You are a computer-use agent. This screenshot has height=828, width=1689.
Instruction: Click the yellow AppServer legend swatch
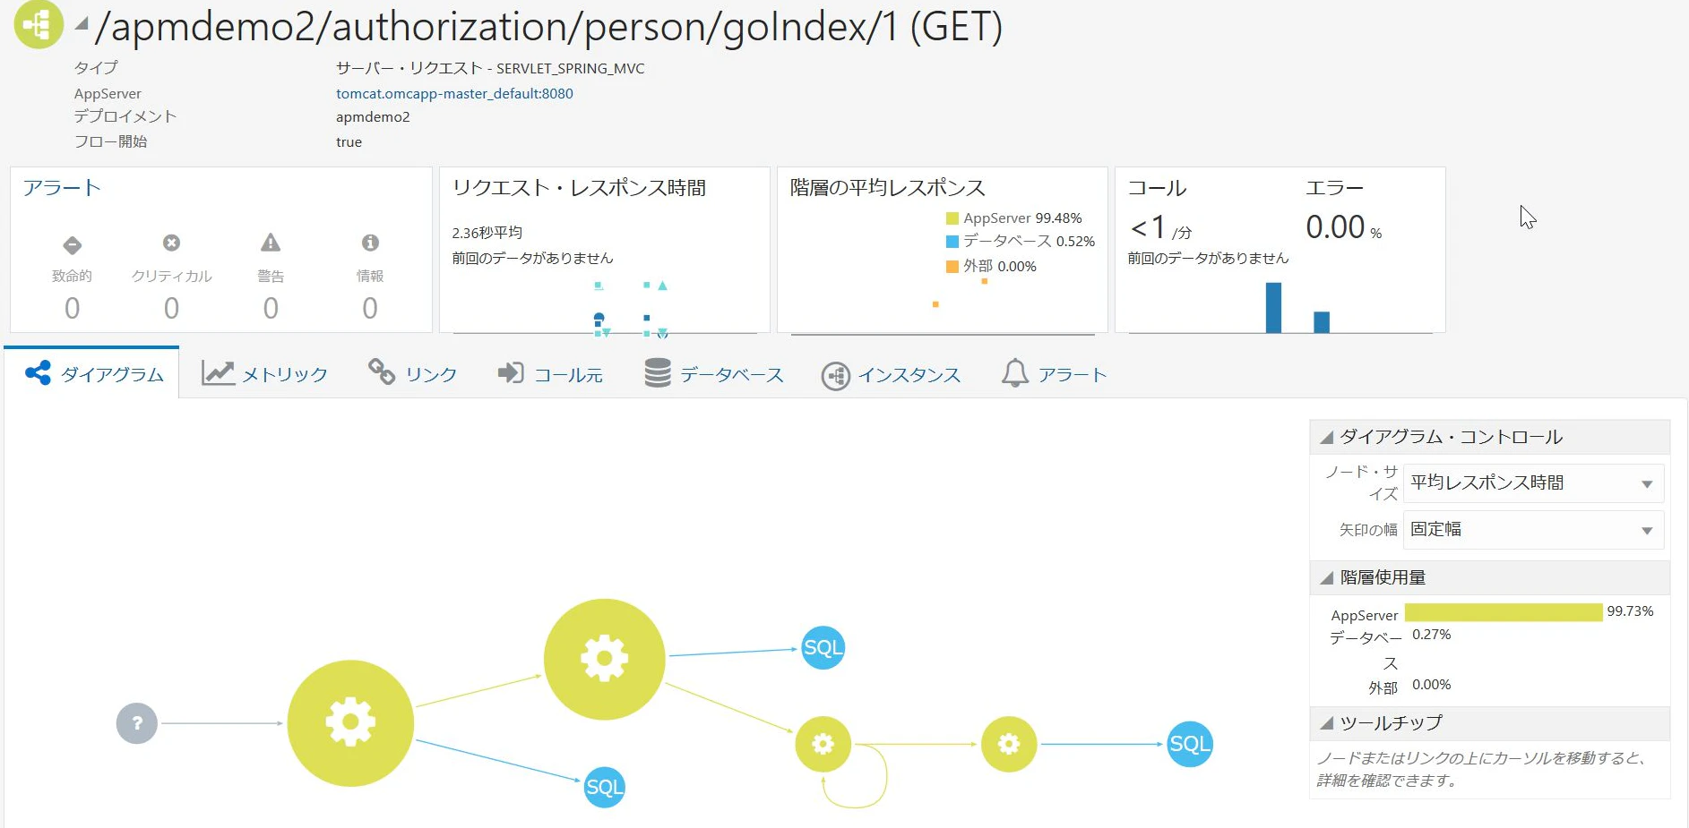952,218
